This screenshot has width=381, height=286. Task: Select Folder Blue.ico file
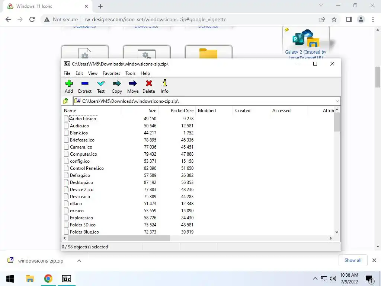84,232
